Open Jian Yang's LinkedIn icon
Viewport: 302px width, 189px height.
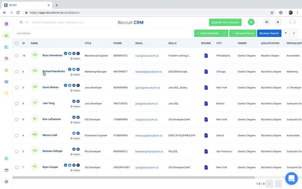[74, 101]
